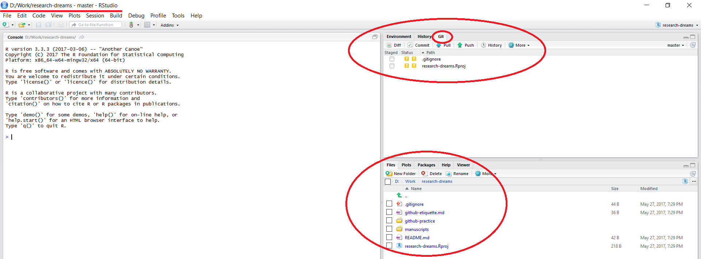
Task: Check the .gitignore box in Files pane
Action: tap(389, 204)
